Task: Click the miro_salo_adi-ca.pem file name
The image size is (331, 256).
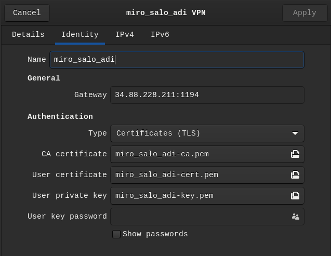Action: (x=162, y=154)
